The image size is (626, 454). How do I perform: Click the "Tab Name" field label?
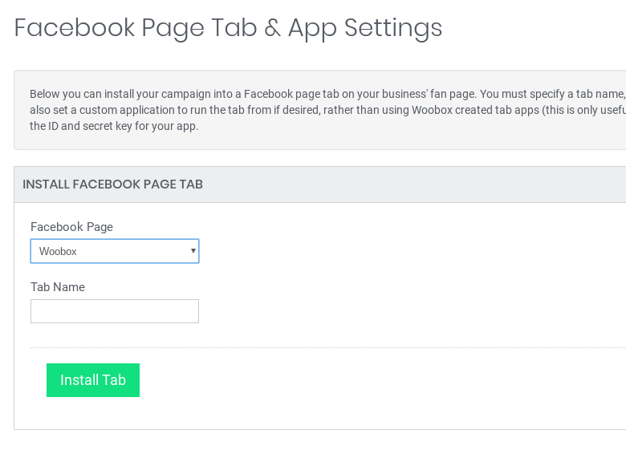click(x=58, y=287)
